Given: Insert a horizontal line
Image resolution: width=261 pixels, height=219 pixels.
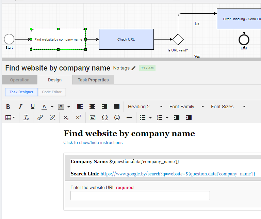Looking at the screenshot, I should click(x=129, y=118).
